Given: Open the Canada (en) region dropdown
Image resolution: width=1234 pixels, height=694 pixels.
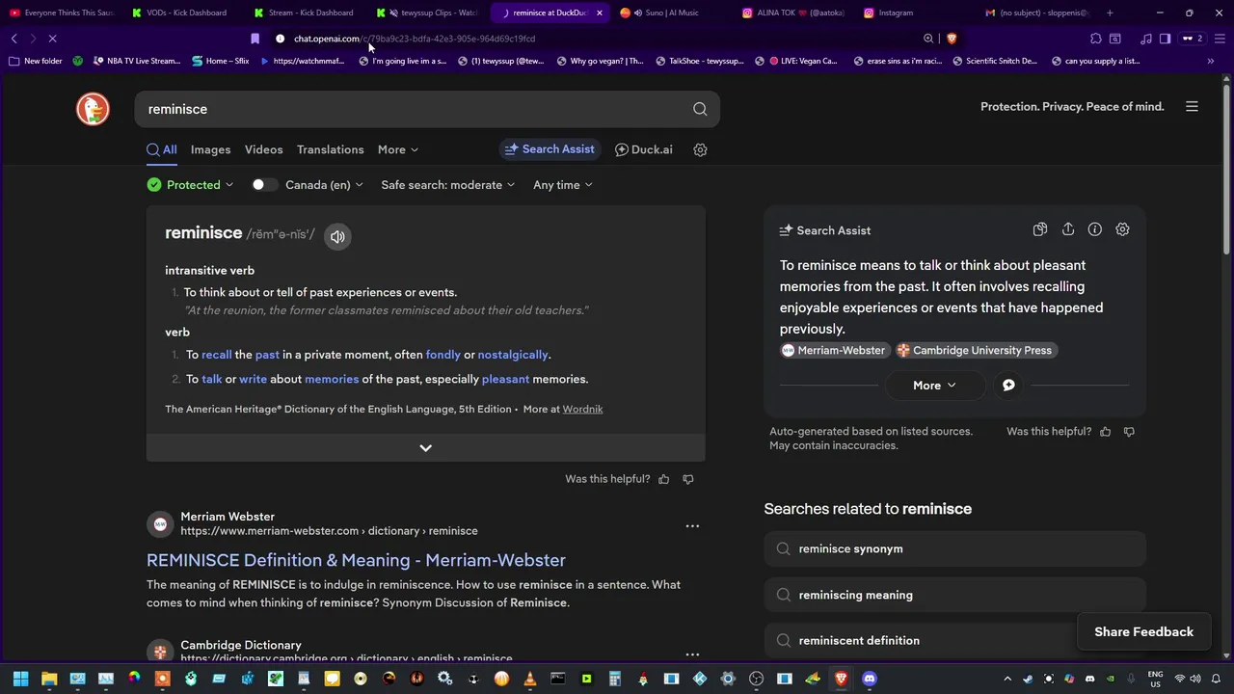Looking at the screenshot, I should coord(324,185).
